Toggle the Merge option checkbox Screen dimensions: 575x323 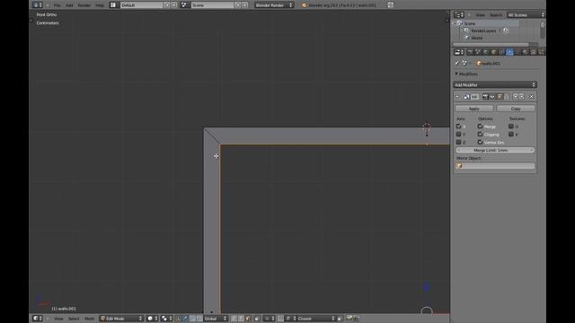click(x=480, y=127)
